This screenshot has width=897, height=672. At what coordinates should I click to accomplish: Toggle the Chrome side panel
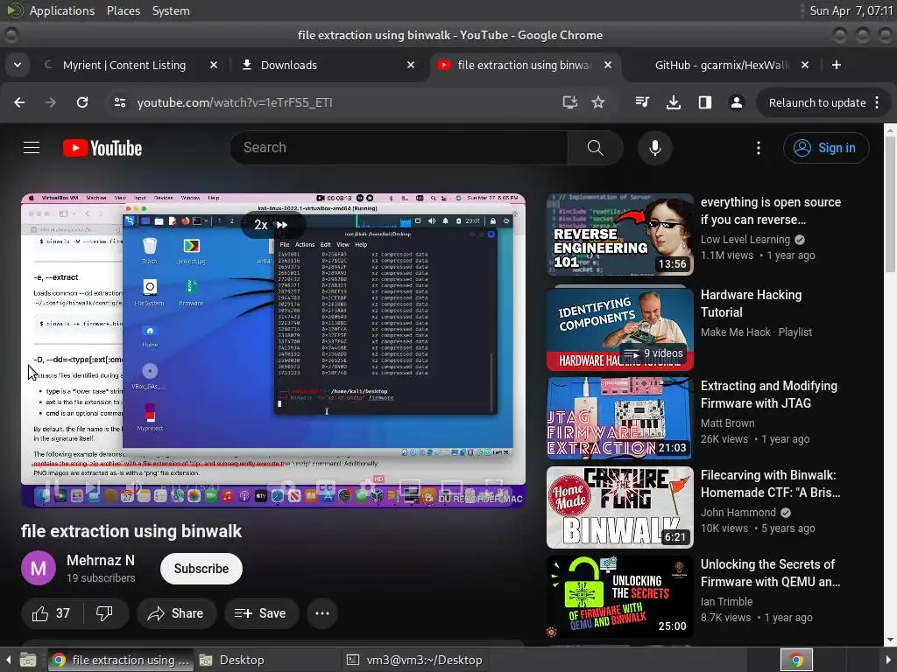tap(705, 102)
